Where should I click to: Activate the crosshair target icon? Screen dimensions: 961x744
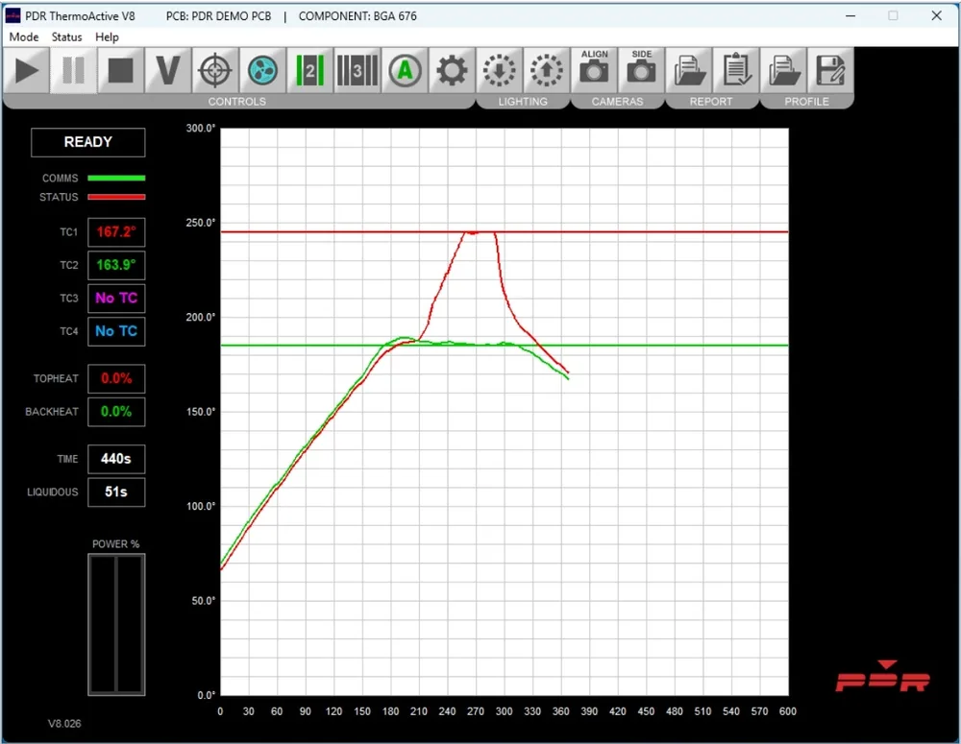[x=215, y=70]
